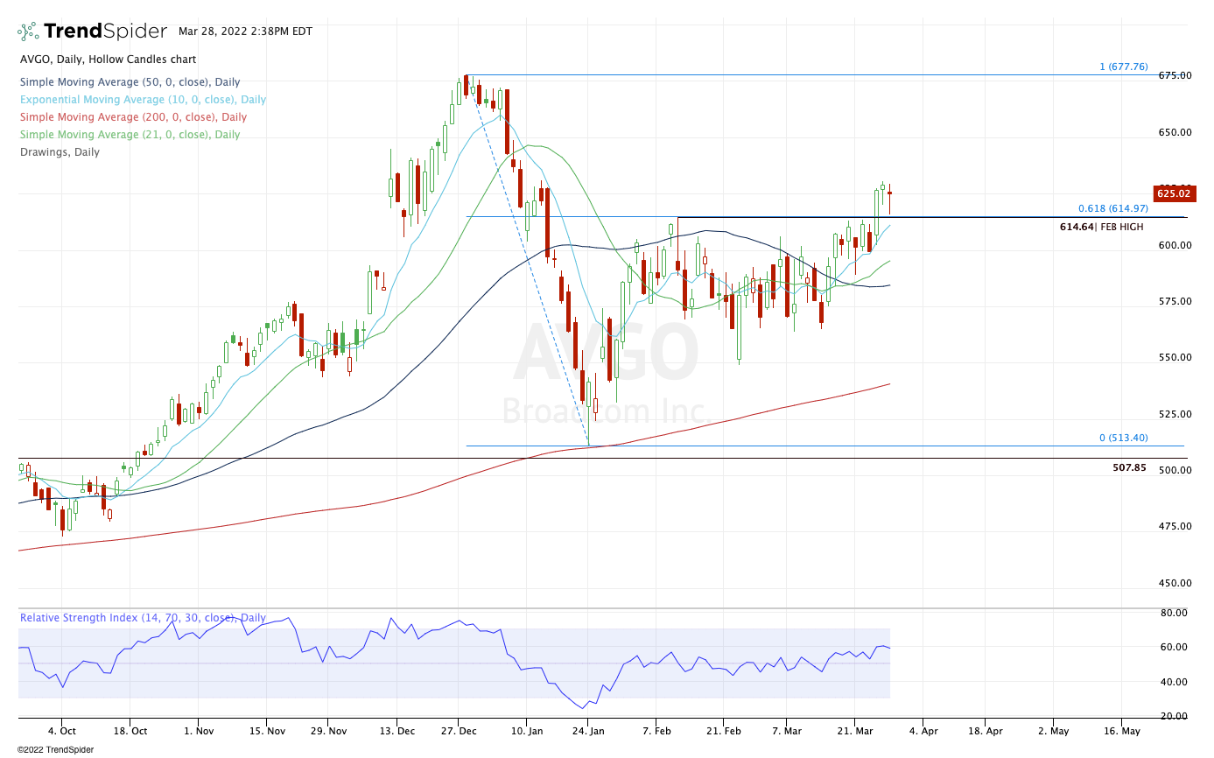Click the 675.00 price axis label
Viewport: 1214px width, 758px height.
click(1174, 75)
